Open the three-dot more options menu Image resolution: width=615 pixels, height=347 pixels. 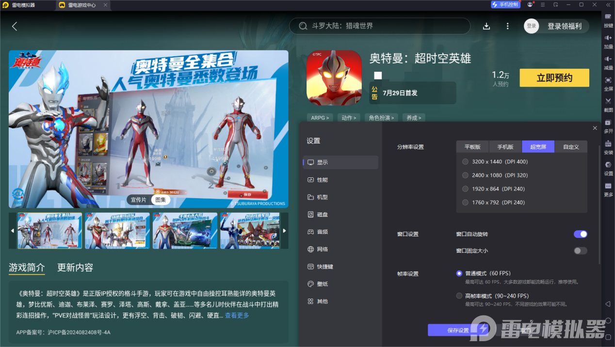(507, 26)
